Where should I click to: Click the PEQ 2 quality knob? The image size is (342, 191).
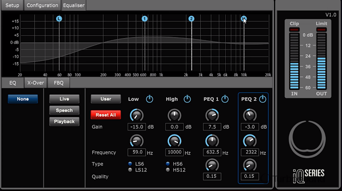250,165
